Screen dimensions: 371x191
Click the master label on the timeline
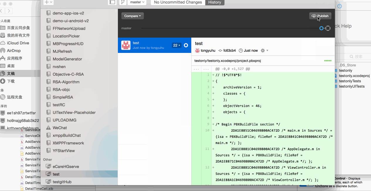126,28
